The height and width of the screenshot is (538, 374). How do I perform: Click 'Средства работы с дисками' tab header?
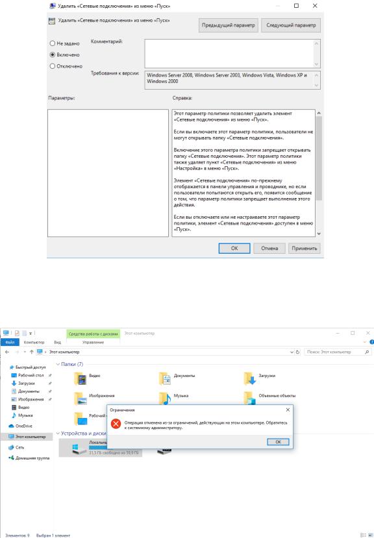(x=93, y=334)
